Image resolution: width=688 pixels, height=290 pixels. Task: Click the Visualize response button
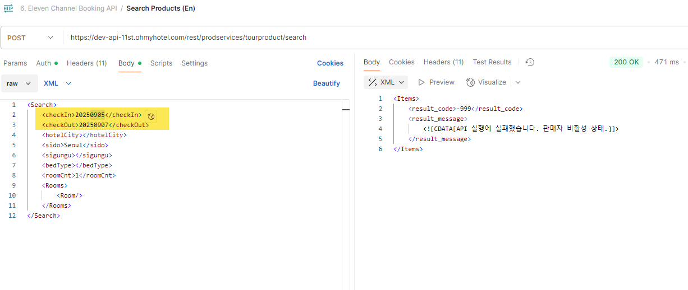click(x=486, y=82)
